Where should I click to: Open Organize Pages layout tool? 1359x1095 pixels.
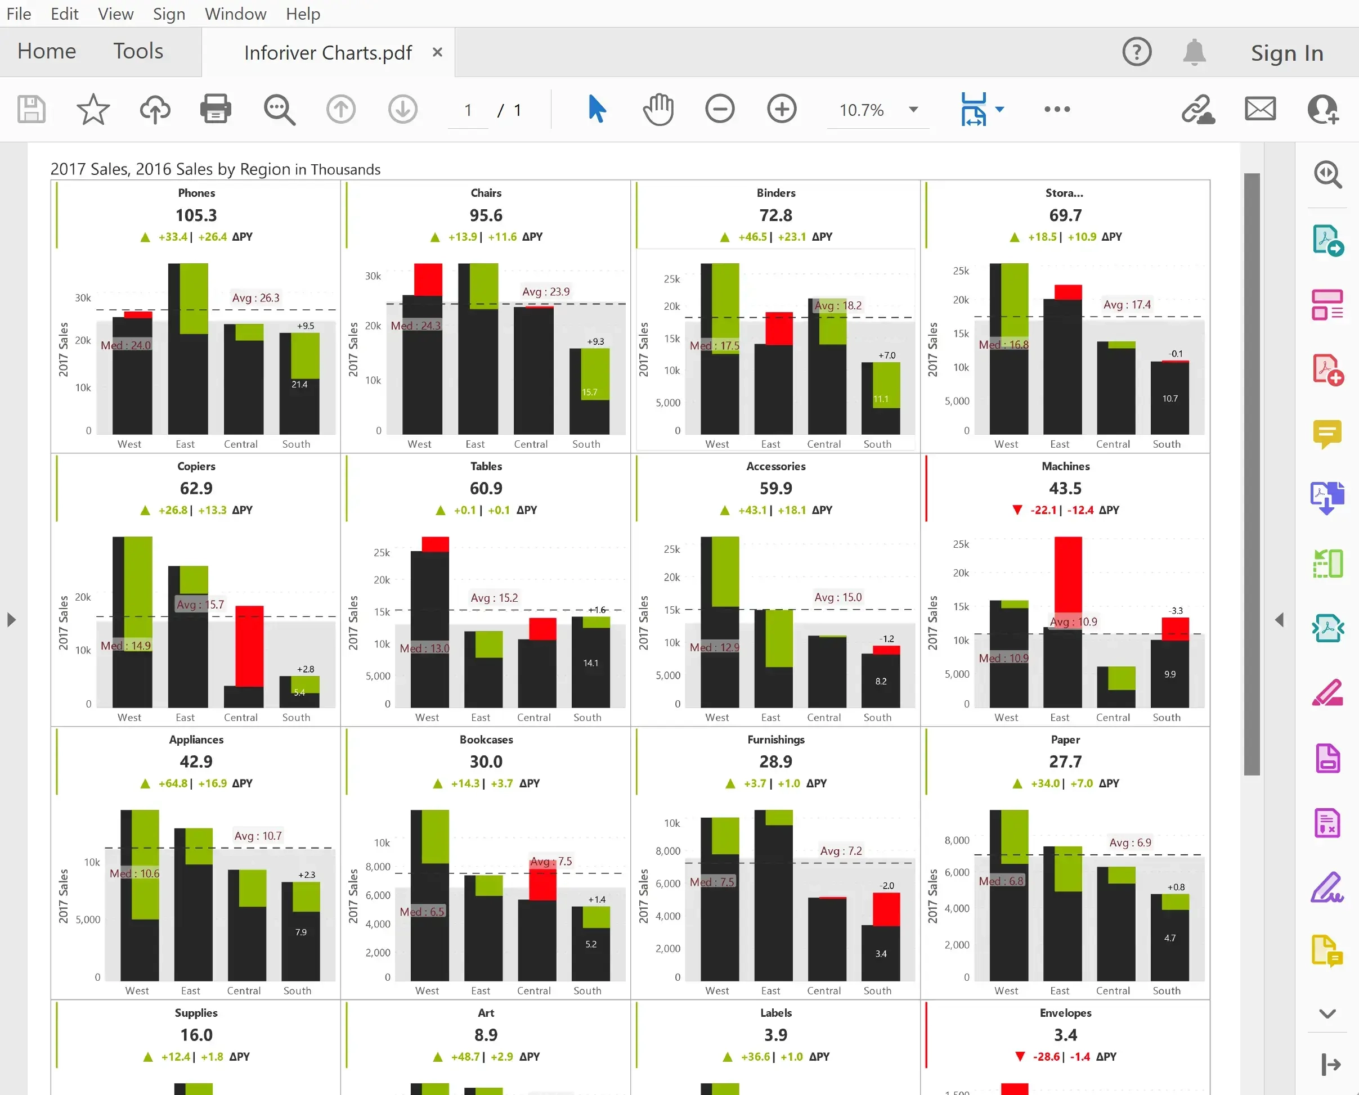click(1327, 305)
